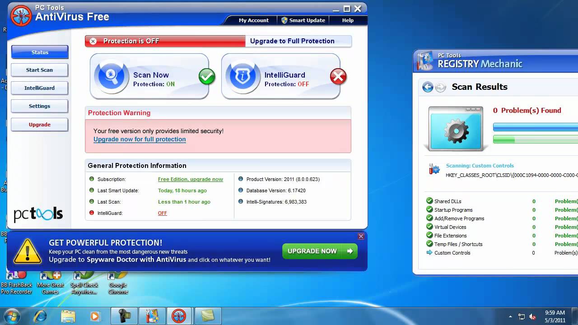Open Windows Explorer folder from taskbar
Screen dimensions: 578x325
pyautogui.click(x=68, y=316)
